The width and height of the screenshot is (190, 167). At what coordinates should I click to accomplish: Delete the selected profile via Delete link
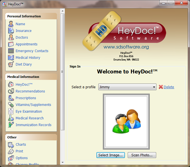169,87
